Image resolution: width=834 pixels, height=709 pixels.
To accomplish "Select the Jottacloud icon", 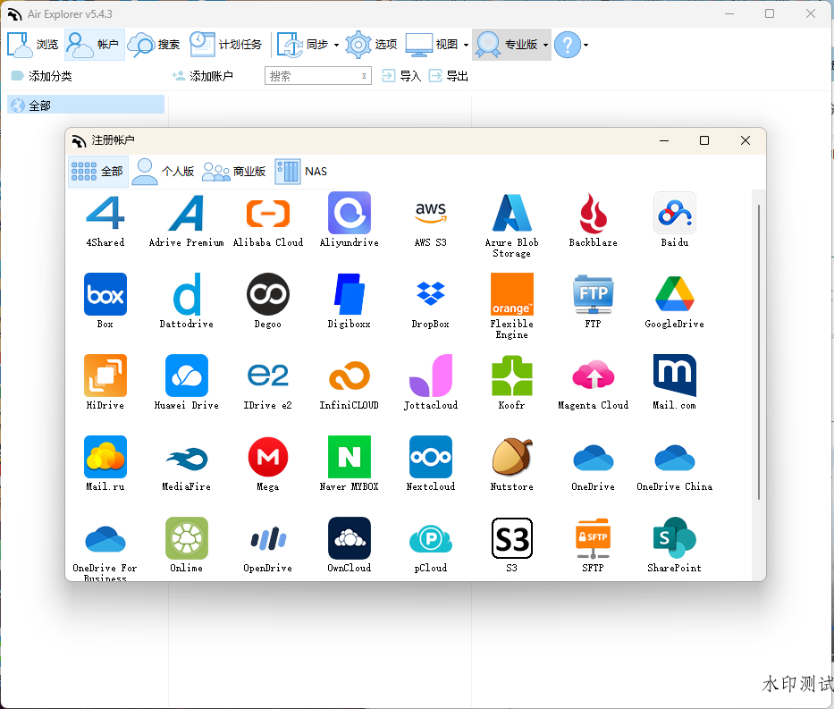I will pos(431,376).
